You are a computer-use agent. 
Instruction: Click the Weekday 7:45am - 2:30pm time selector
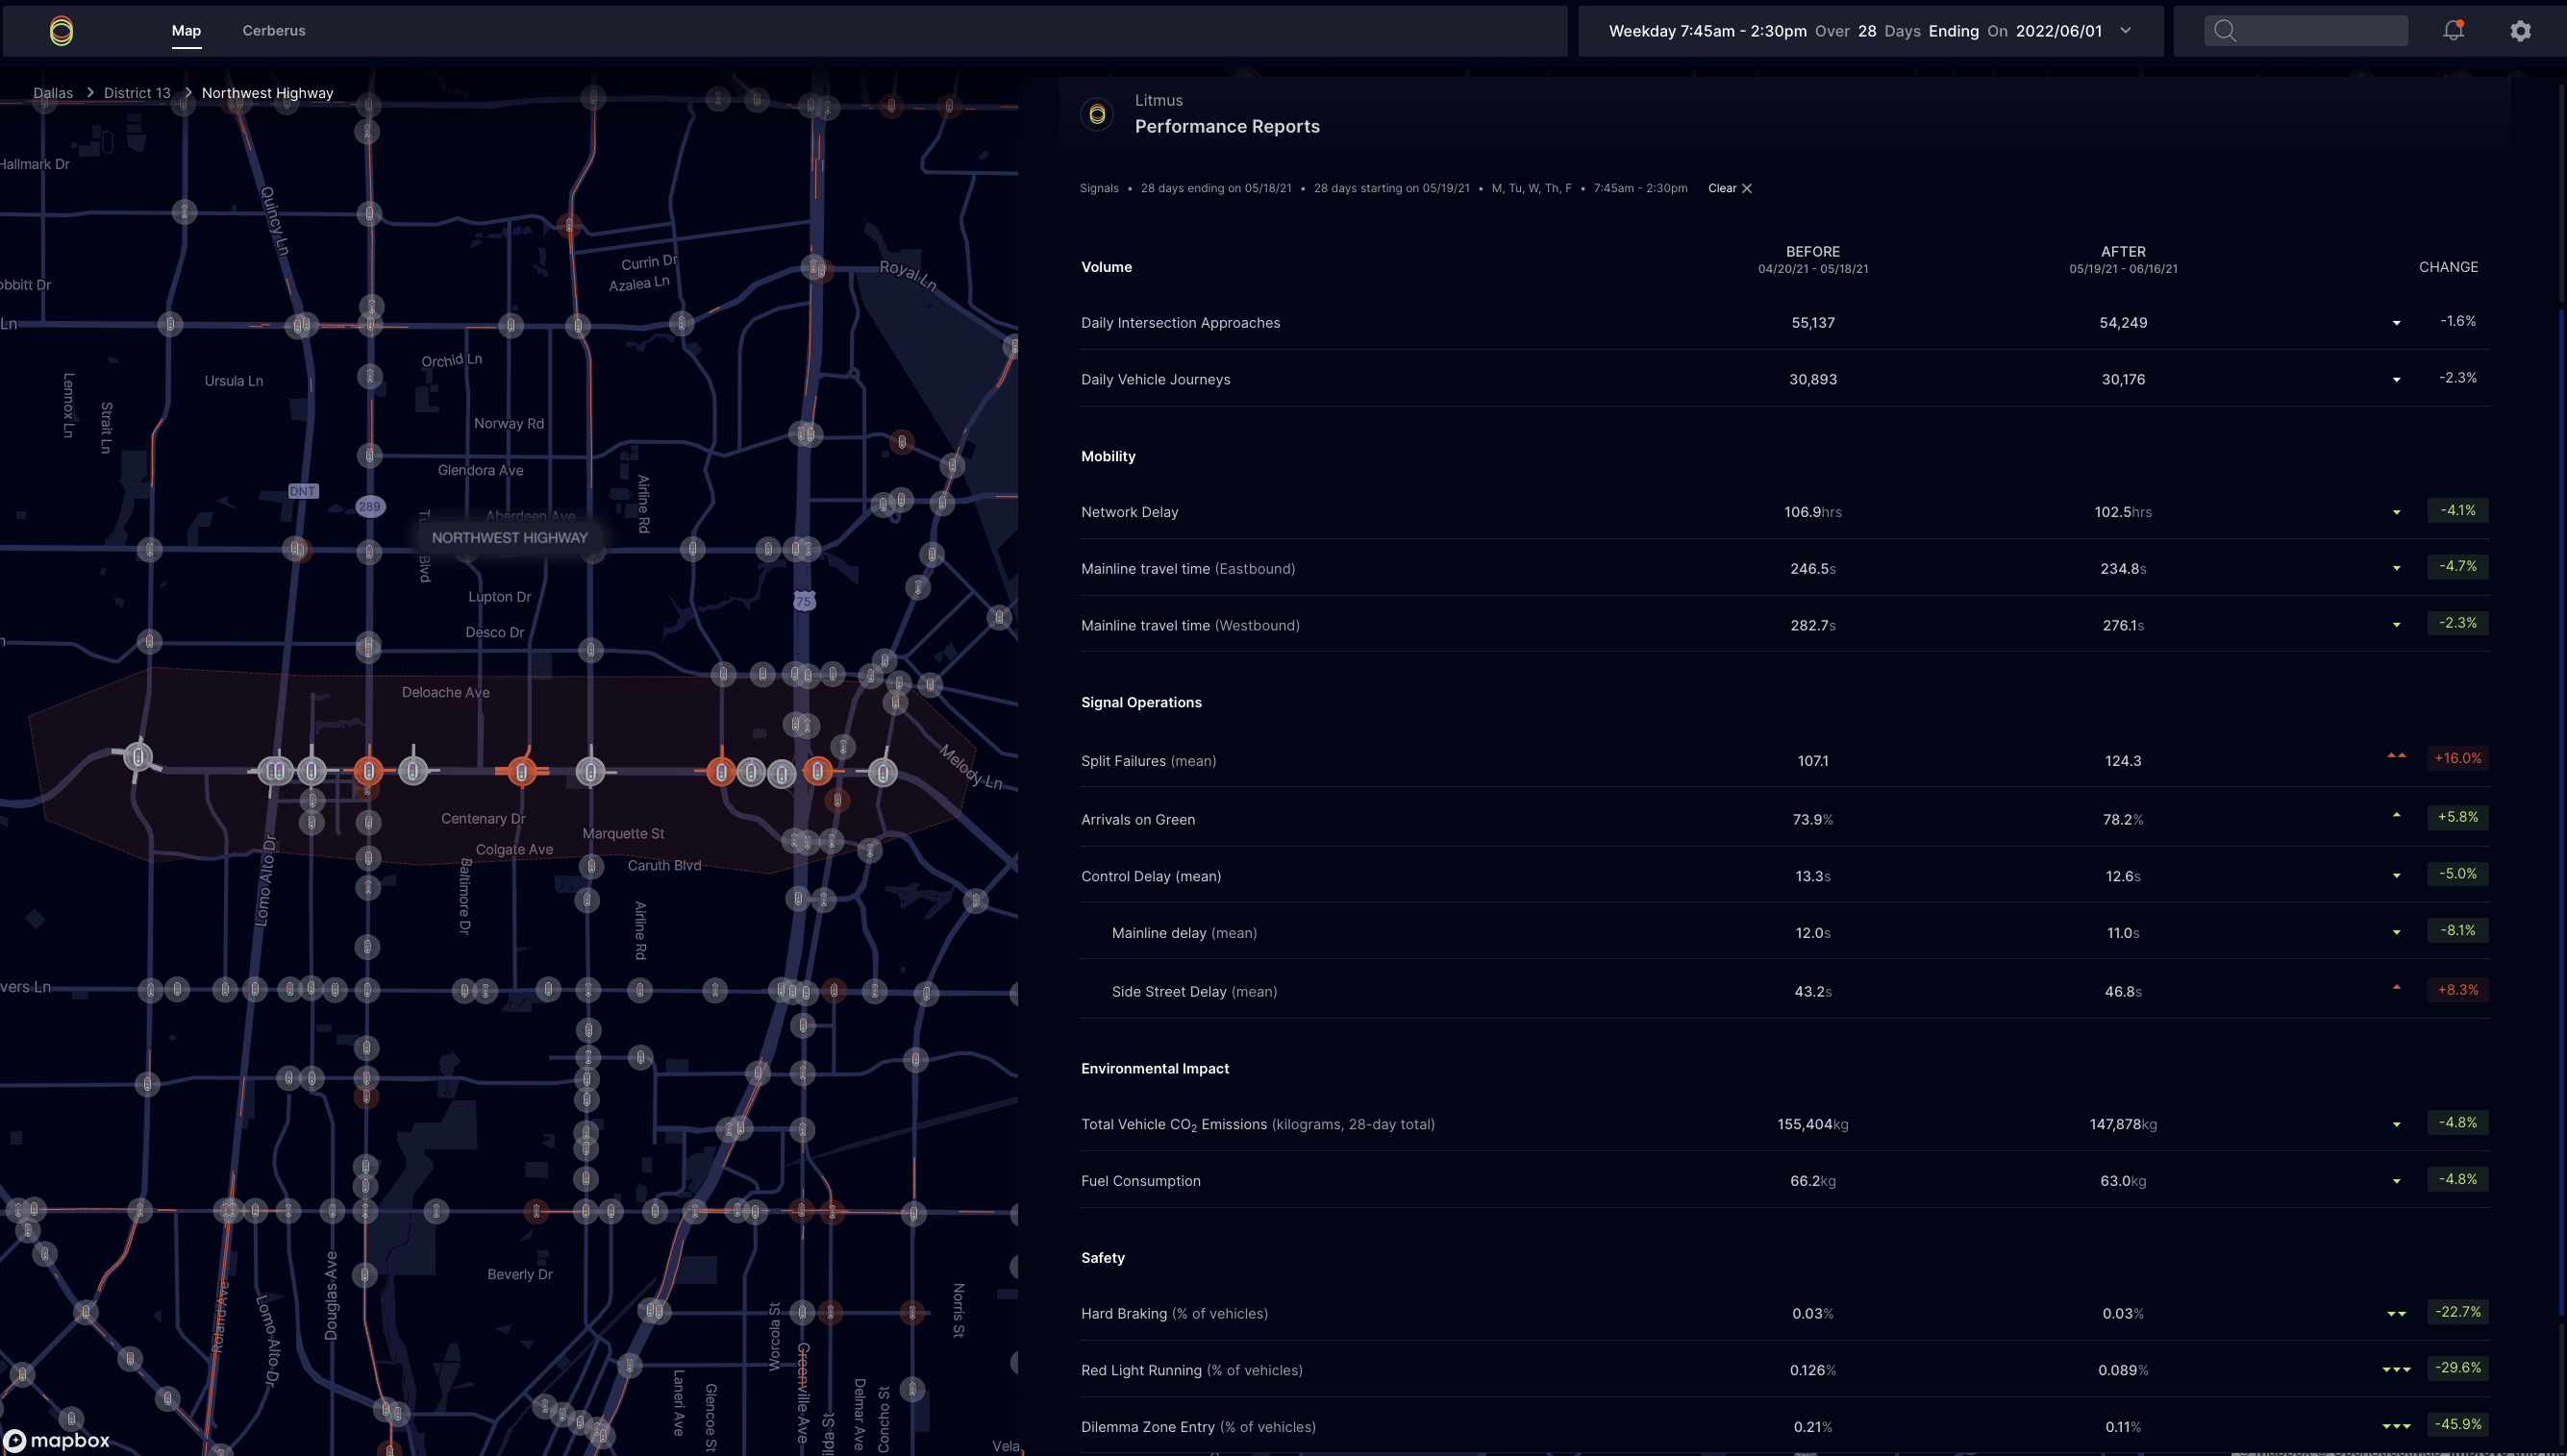pos(1707,31)
